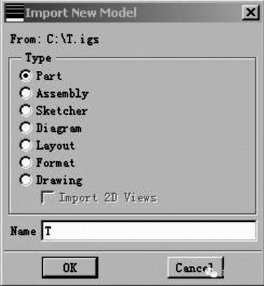Image resolution: width=264 pixels, height=286 pixels.
Task: Click the Name label beside the field
Action: coord(23,231)
